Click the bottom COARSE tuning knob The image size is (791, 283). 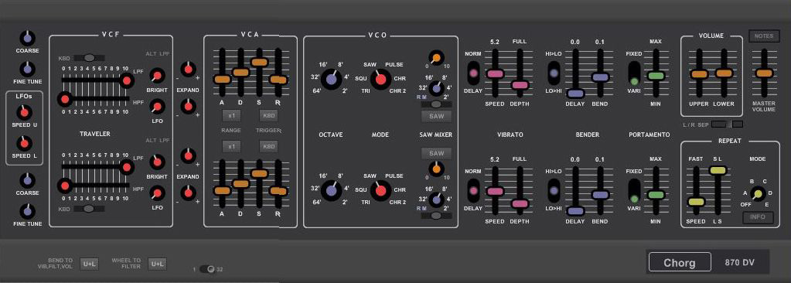(27, 180)
